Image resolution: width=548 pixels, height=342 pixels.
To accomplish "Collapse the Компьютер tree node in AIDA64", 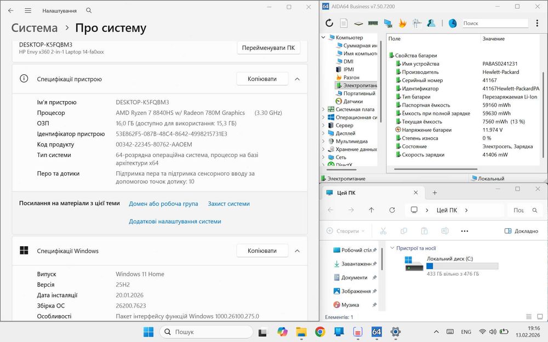I will tap(323, 37).
